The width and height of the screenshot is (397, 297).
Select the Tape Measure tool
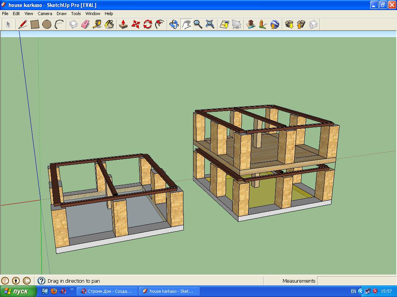point(97,24)
